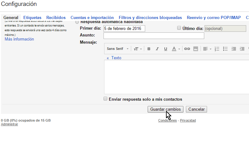This screenshot has width=249, height=154.
Task: Toggle underline formatting in message toolbar
Action: (165, 49)
